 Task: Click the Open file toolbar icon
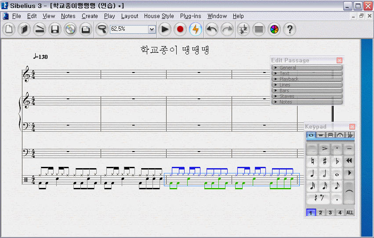[x=24, y=29]
